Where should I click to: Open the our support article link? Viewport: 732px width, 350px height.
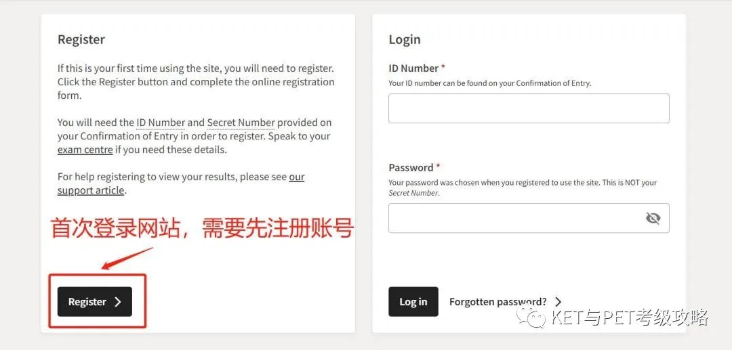181,183
